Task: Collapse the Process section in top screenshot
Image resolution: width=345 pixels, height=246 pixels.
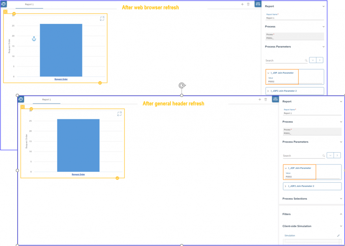Action: tap(323, 27)
